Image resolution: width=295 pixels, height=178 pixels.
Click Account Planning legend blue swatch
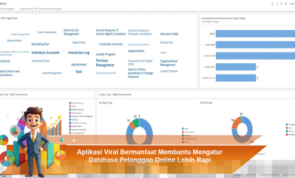(70, 103)
